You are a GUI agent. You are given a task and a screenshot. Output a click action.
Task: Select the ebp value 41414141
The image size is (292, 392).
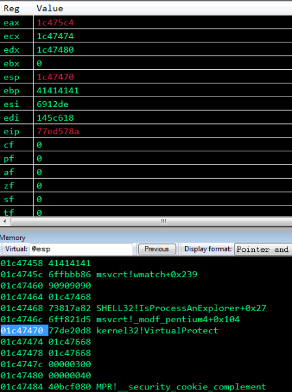58,91
